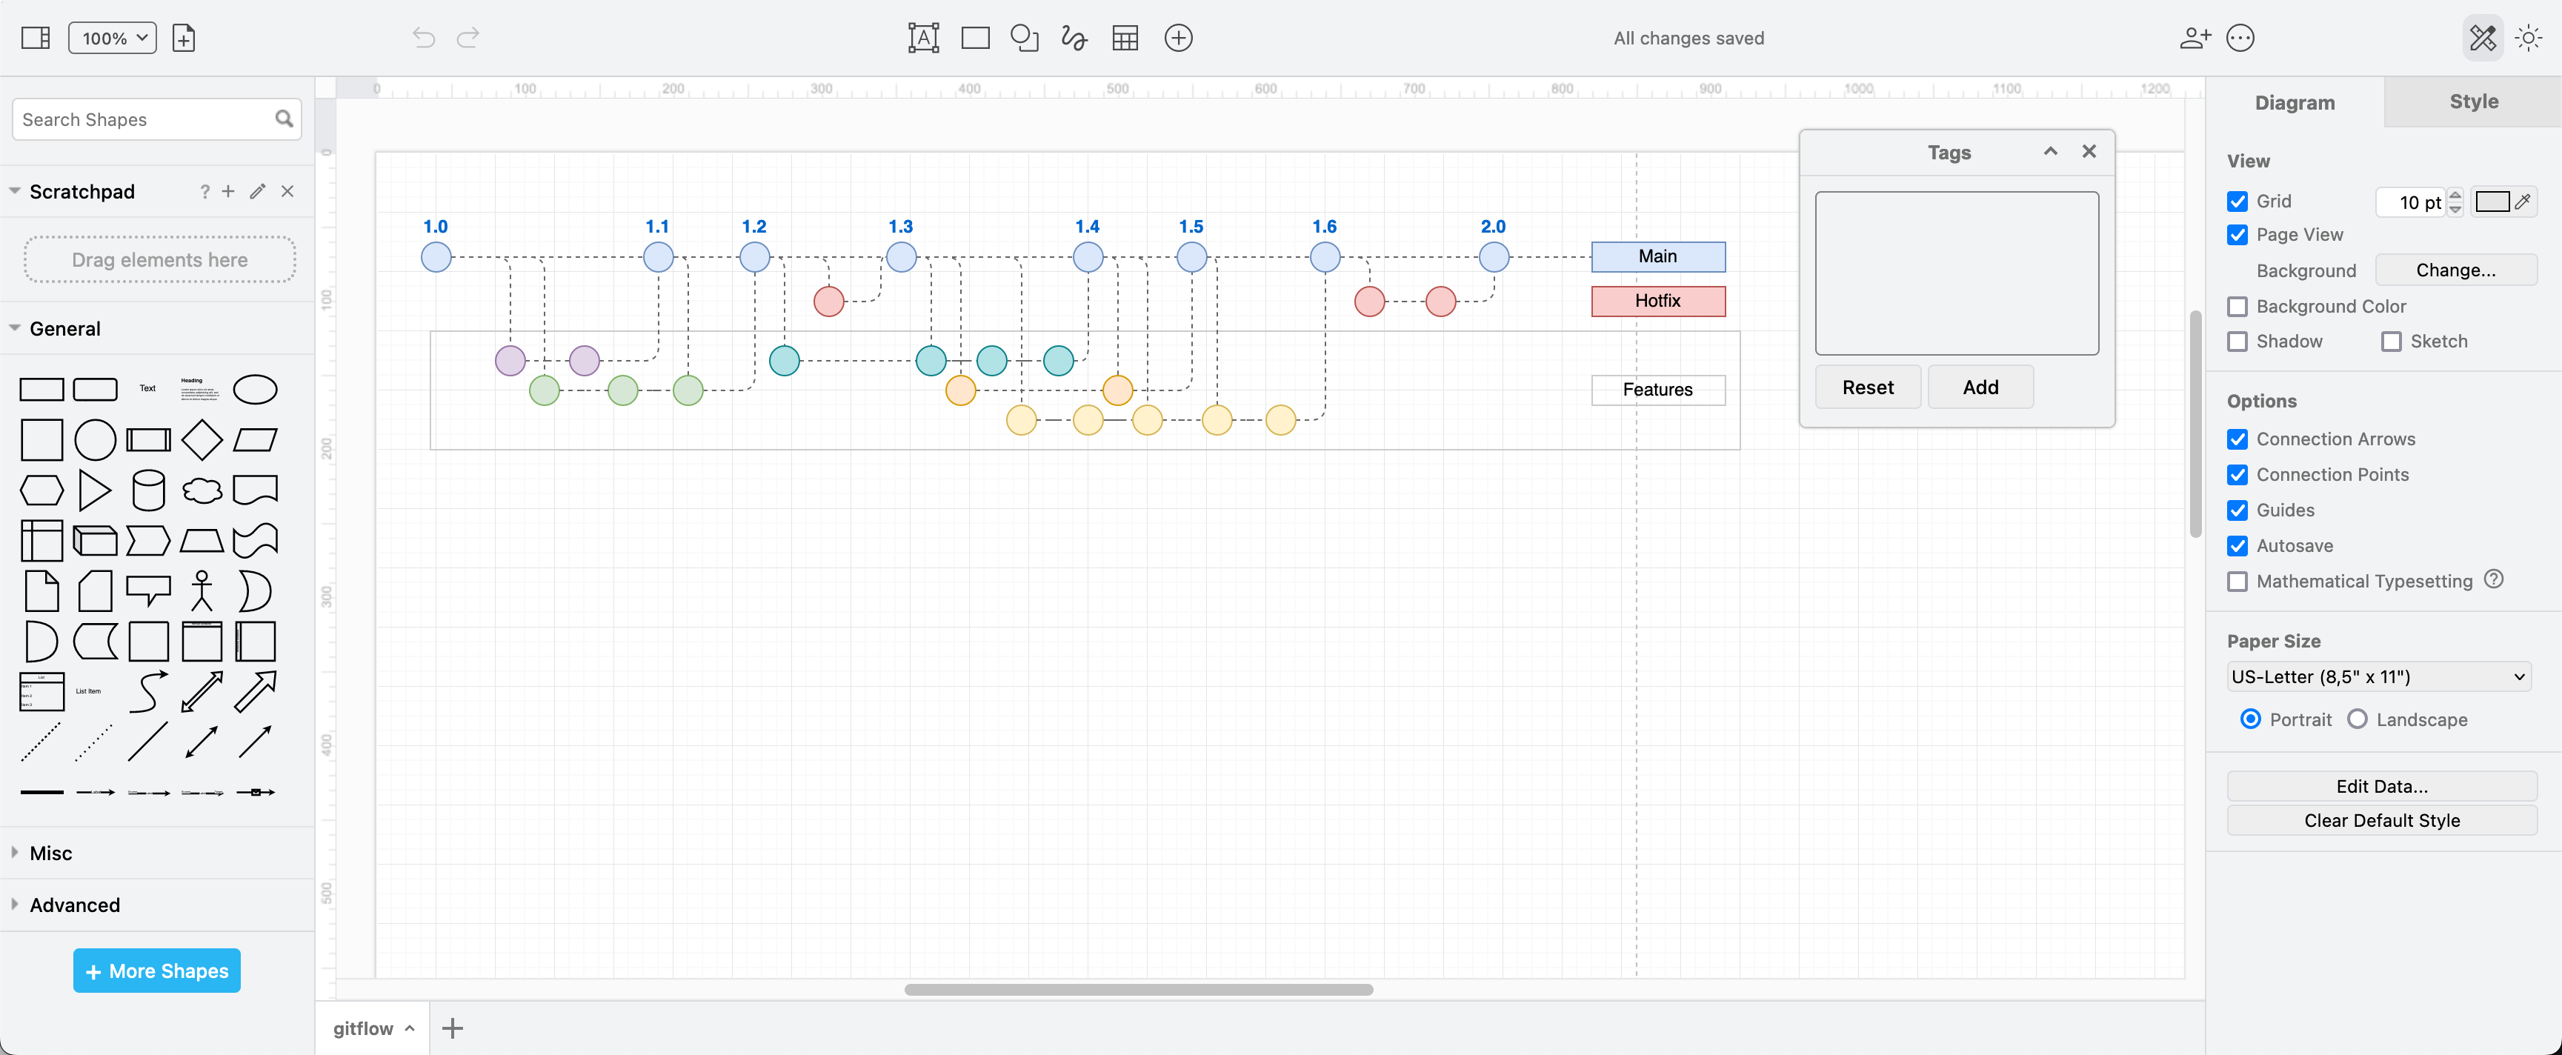Expand the Advanced shapes section

(x=73, y=905)
